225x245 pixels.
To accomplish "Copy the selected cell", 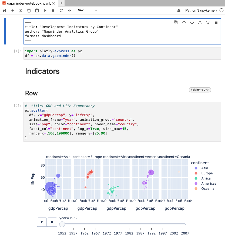I will coord(29,10).
